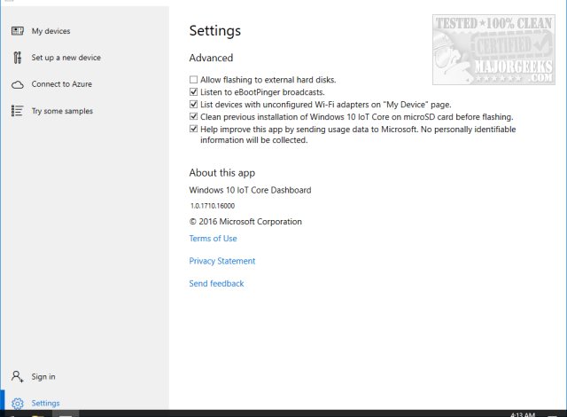
Task: Open the Connect to Azure section
Action: [x=61, y=84]
